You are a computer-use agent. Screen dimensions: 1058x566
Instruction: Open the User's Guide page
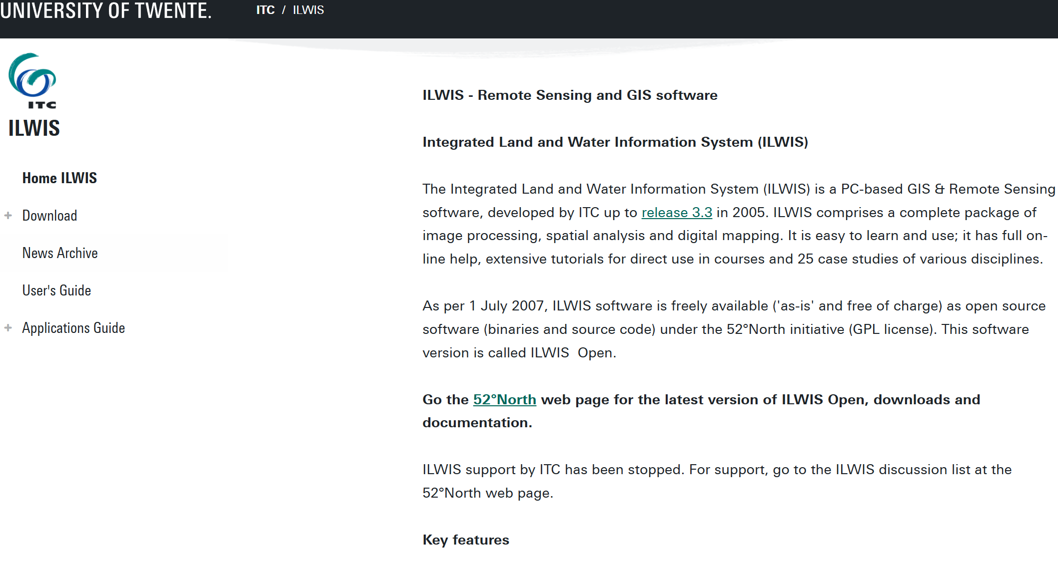pos(56,290)
